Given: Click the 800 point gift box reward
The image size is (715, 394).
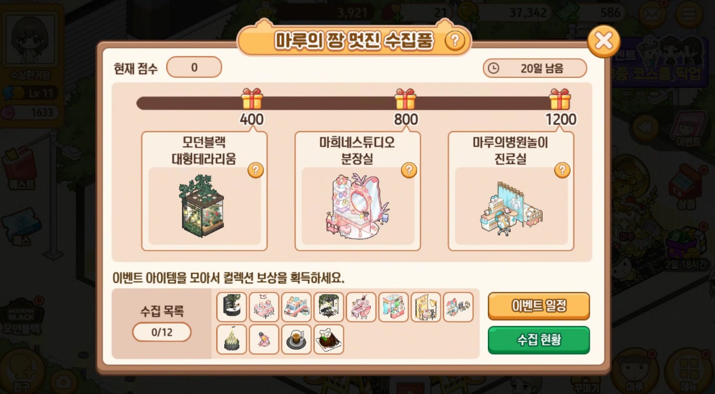Looking at the screenshot, I should pyautogui.click(x=406, y=99).
